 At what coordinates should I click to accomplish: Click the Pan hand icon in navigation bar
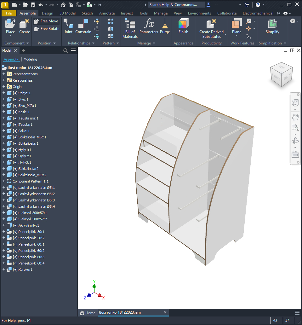295,118
